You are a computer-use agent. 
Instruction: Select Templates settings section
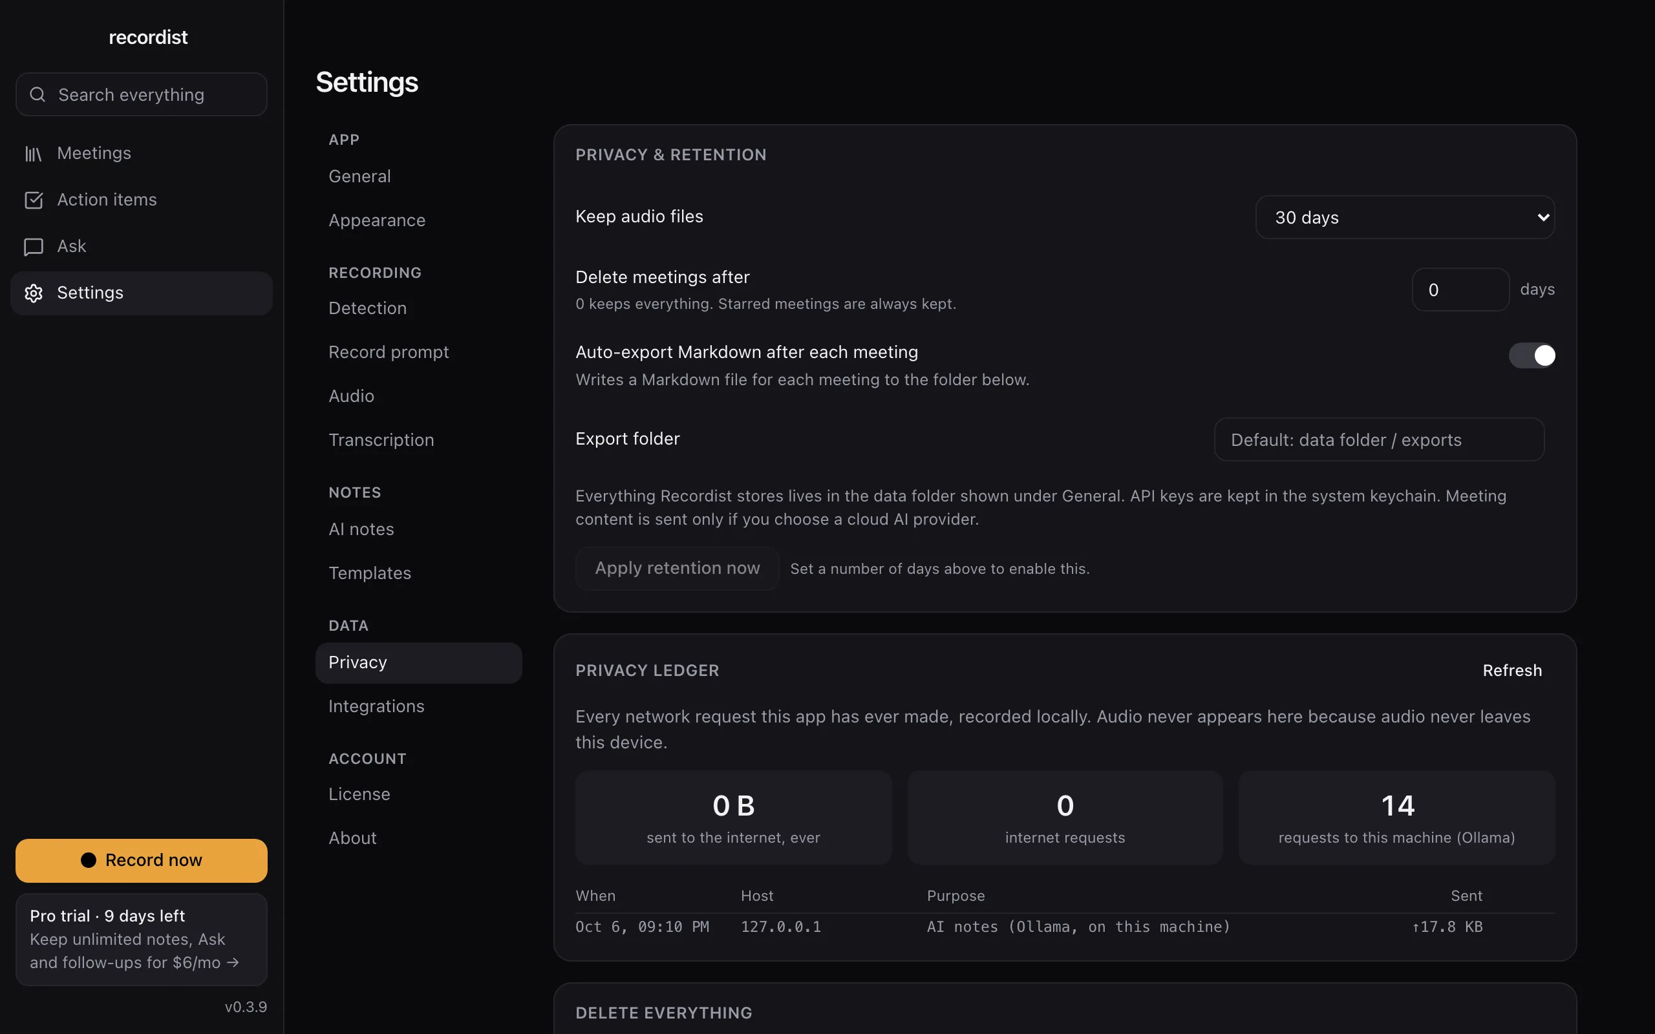[418, 573]
